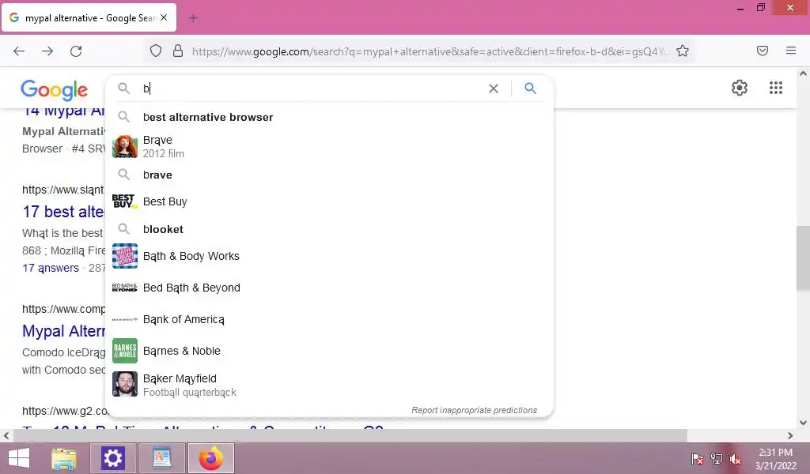
Task: Bookmark this page with the star icon
Action: [x=683, y=51]
